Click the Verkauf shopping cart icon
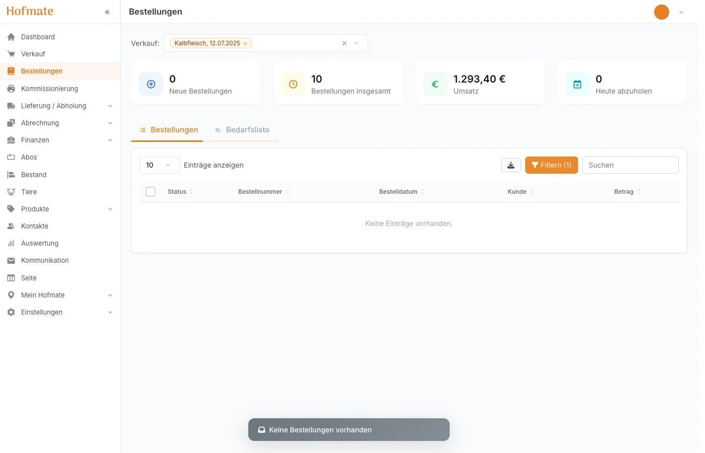The height and width of the screenshot is (453, 705). point(11,54)
